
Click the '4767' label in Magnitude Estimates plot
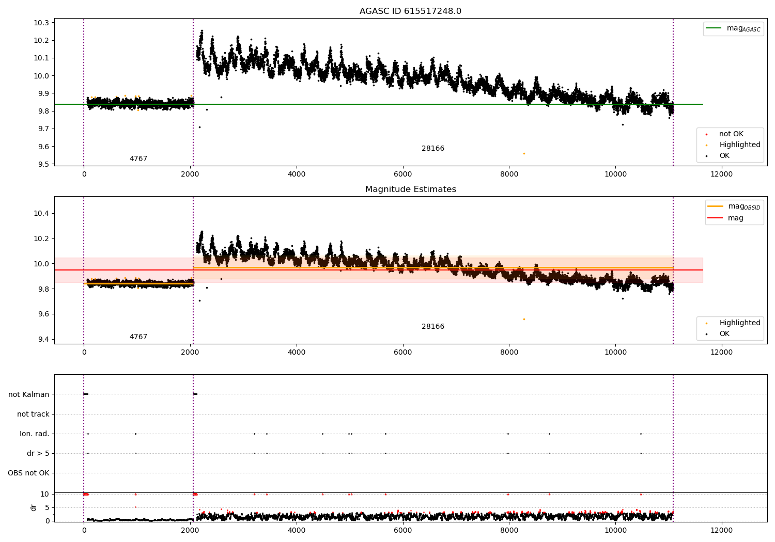138,337
